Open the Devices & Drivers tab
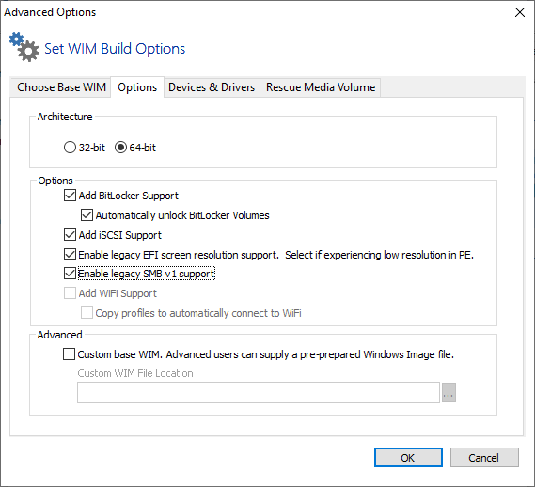Screen dimensions: 535x487 (x=212, y=87)
